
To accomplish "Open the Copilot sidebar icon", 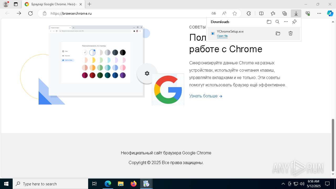I will tap(330, 13).
